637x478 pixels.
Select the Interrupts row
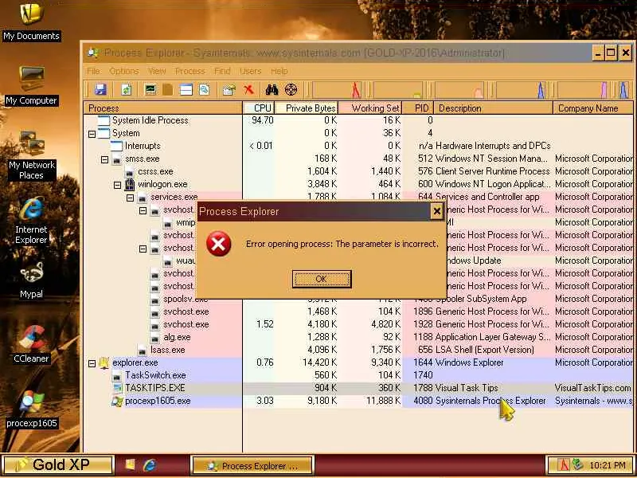coord(358,146)
